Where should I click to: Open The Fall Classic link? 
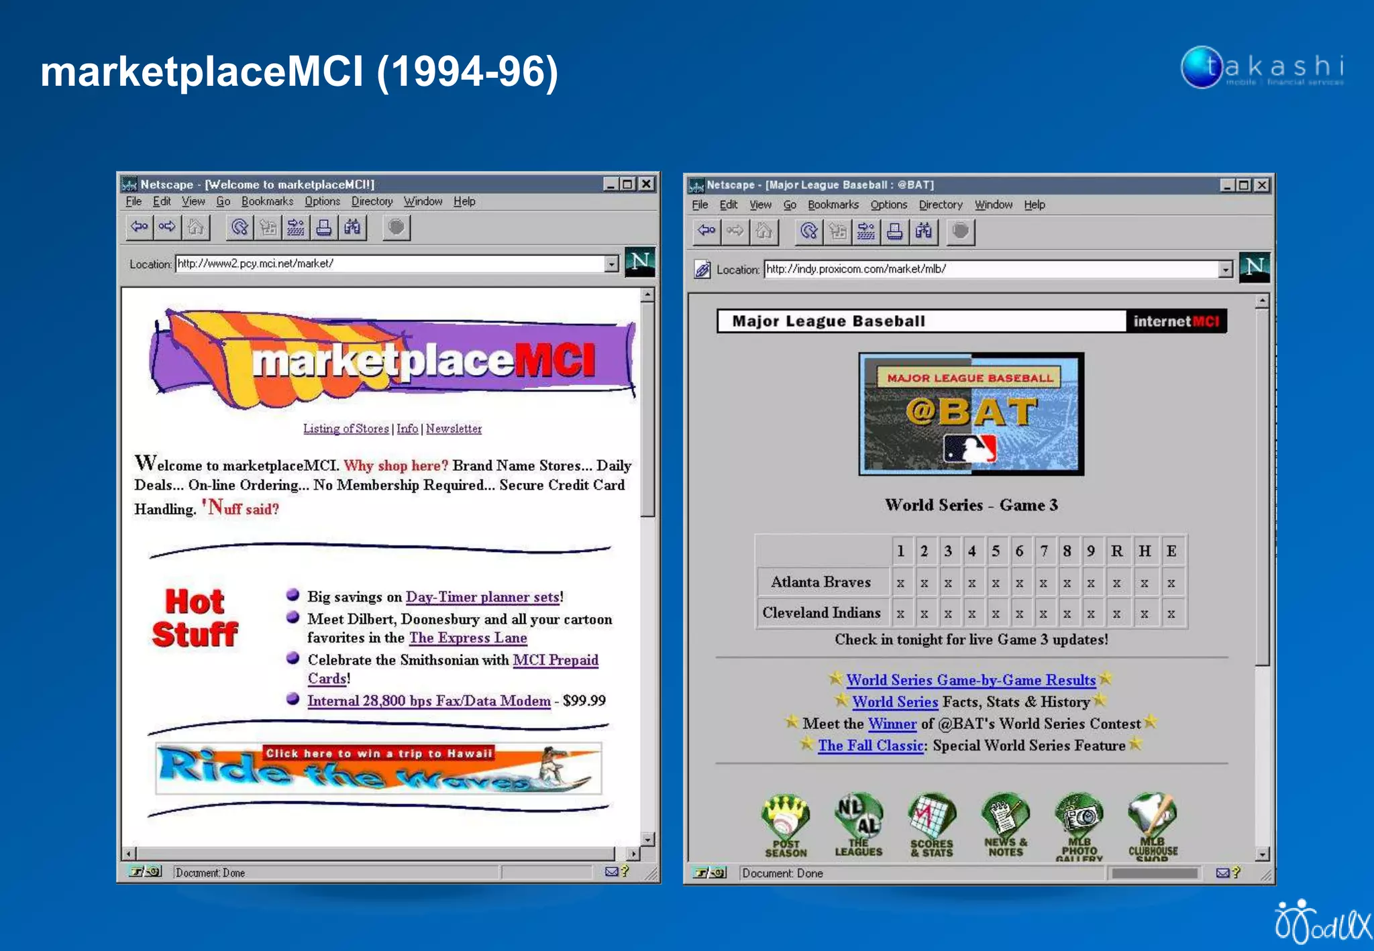pos(871,745)
